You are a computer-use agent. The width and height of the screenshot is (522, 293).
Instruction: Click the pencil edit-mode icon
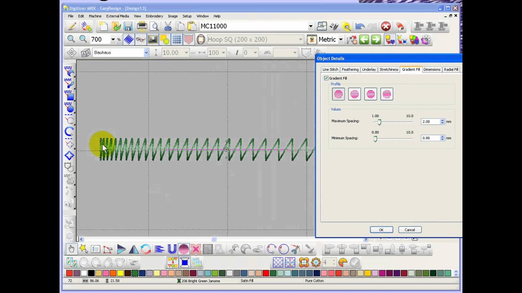point(72,26)
